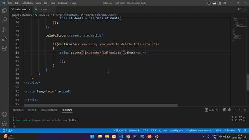Close the index.vue tab
Image resolution: width=249 pixels, height=140 pixels.
click(x=30, y=9)
